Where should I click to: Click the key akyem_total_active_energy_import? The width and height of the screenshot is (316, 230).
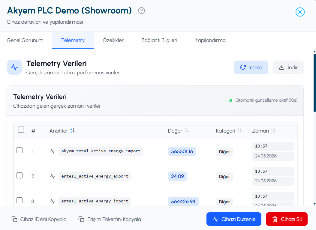(101, 151)
